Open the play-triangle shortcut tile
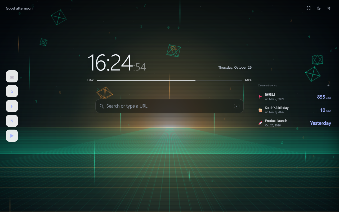Image resolution: width=339 pixels, height=212 pixels. pos(12,136)
